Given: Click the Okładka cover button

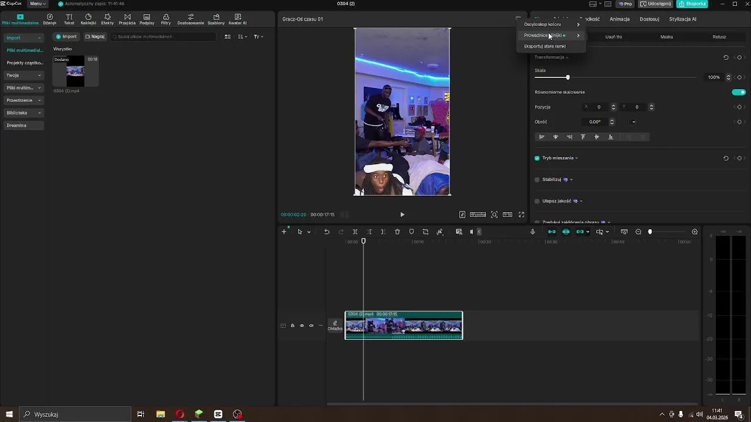Looking at the screenshot, I should pyautogui.click(x=335, y=326).
